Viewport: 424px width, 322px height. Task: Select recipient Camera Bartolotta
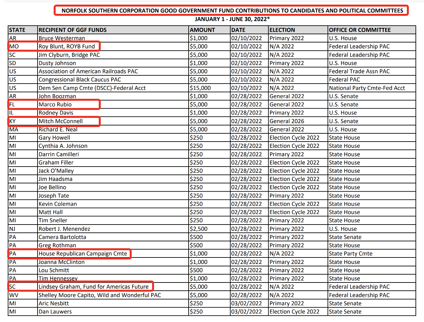(62, 237)
